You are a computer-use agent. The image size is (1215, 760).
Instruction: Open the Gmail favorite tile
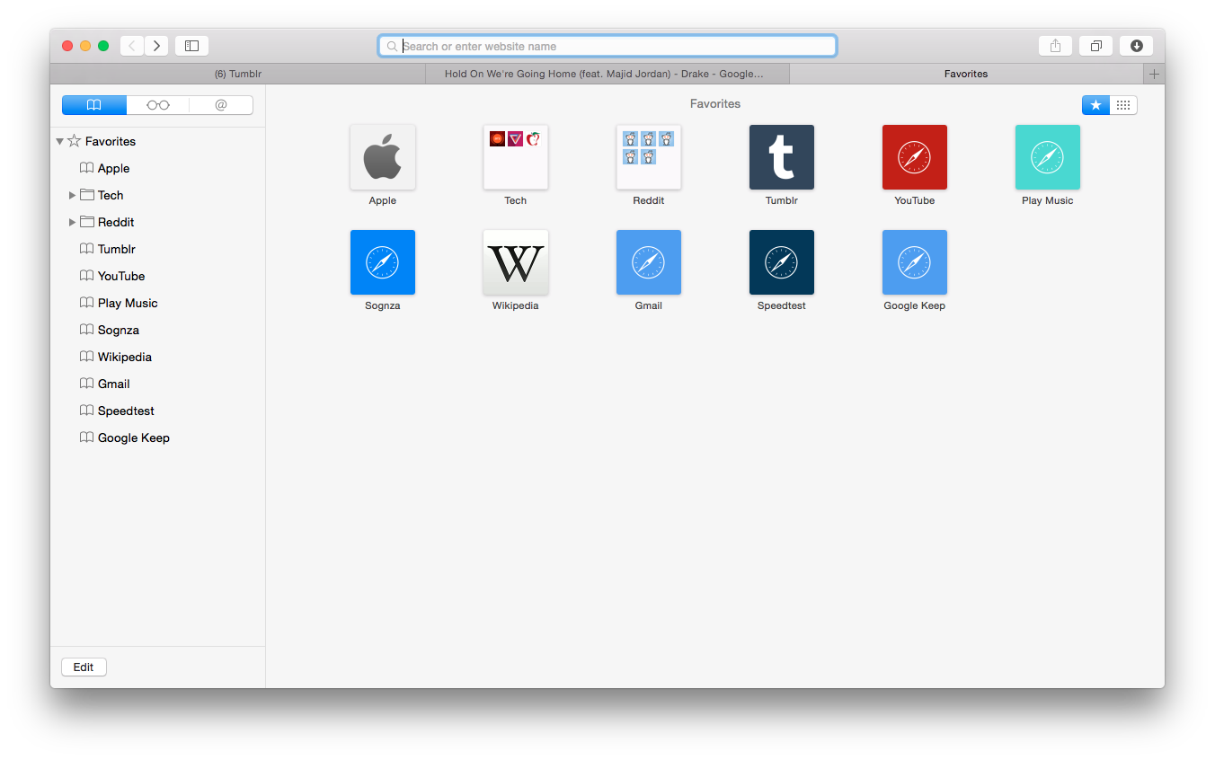pos(649,262)
